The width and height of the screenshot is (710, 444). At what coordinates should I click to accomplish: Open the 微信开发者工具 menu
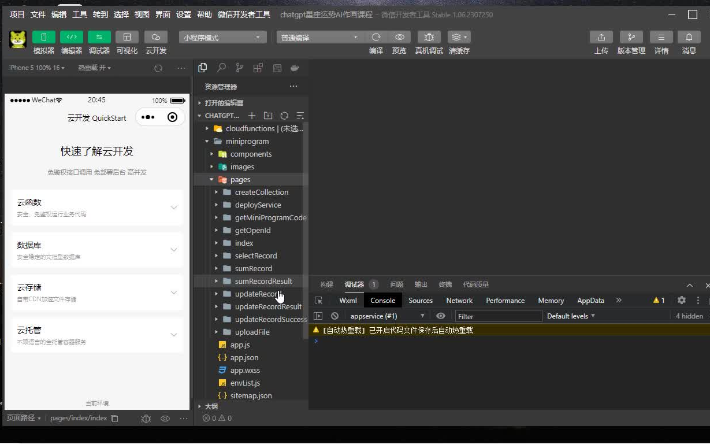click(x=245, y=14)
